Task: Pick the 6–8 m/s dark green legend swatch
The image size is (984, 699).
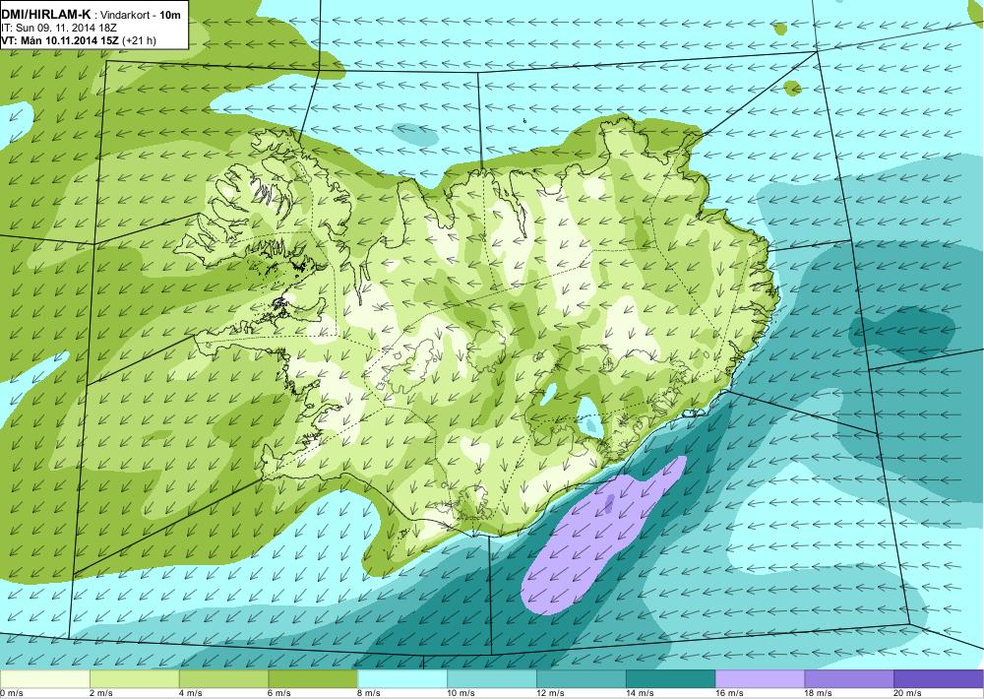Action: pyautogui.click(x=313, y=679)
